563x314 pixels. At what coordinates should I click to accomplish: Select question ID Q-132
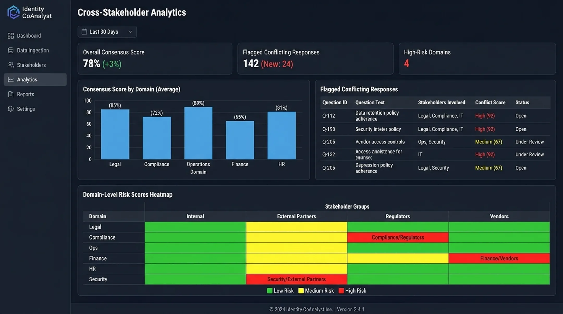point(329,154)
